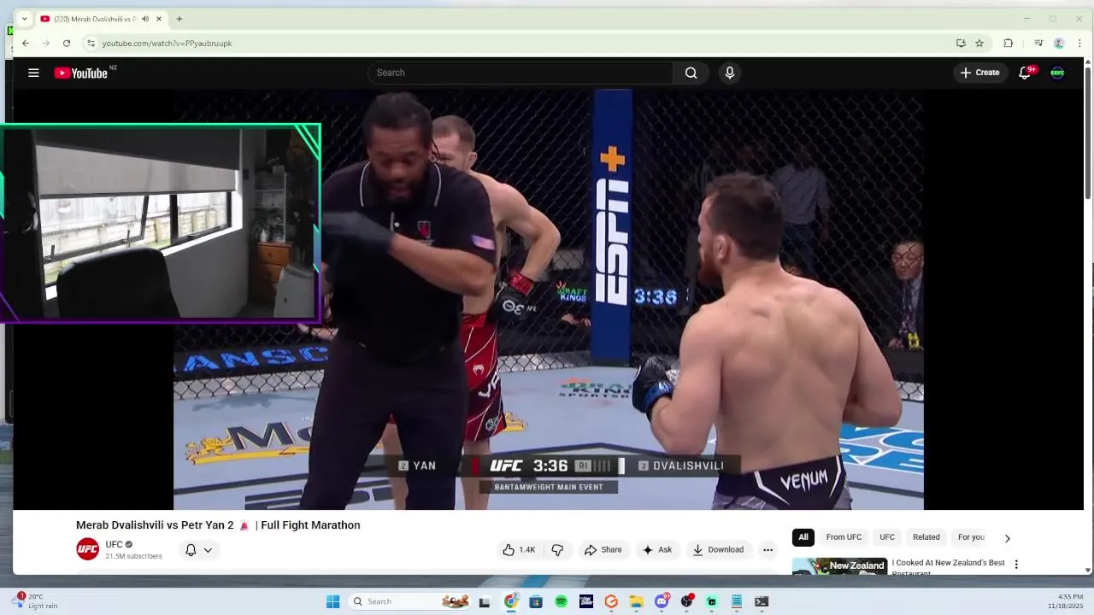Open the Chrome three-dot menu
1094x615 pixels.
1080,43
